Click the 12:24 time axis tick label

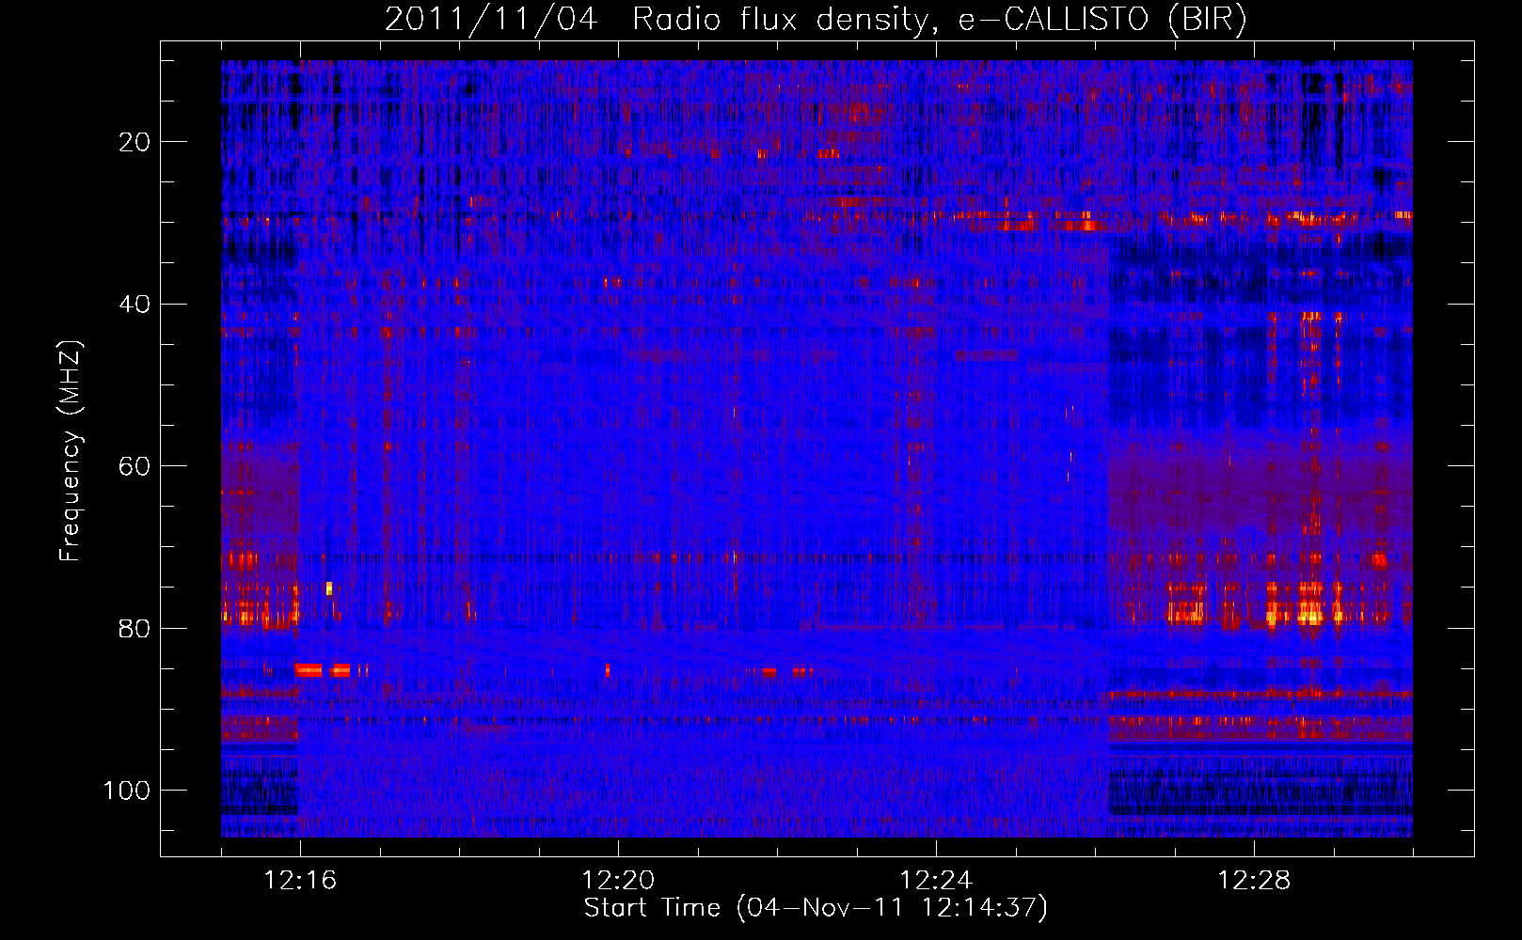click(936, 881)
